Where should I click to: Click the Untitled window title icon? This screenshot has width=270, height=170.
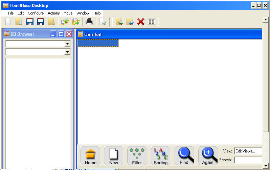[x=81, y=34]
